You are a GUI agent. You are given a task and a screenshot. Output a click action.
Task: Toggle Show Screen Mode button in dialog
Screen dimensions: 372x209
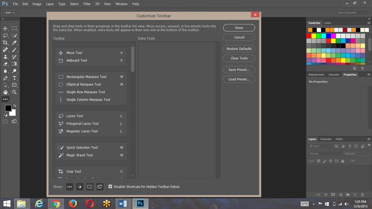(x=100, y=187)
